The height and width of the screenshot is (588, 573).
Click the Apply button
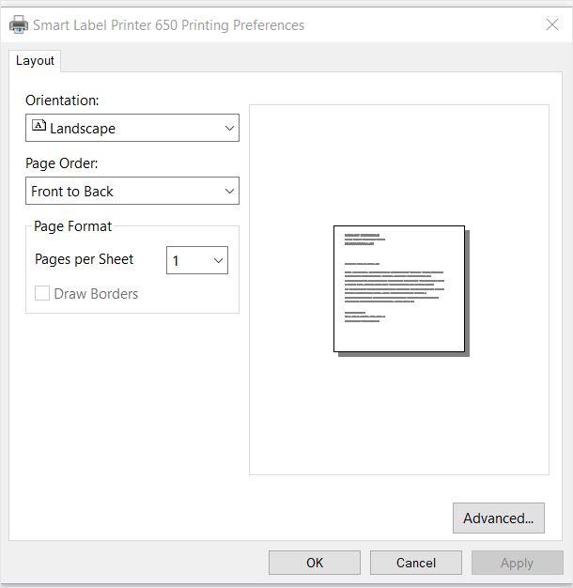pos(518,563)
